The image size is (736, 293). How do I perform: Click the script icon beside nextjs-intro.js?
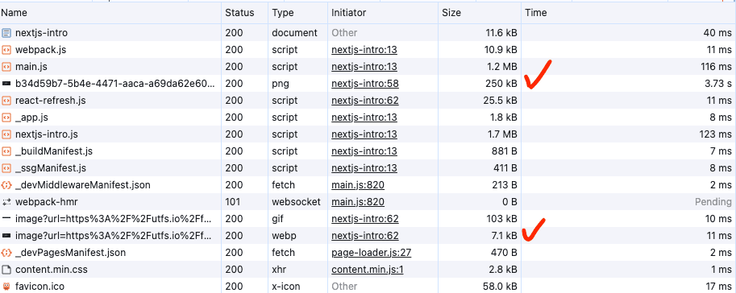(6, 134)
